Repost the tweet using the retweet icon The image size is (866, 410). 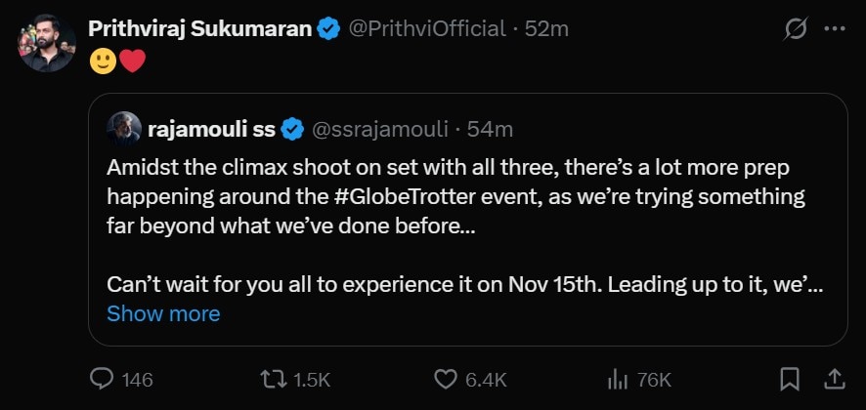pyautogui.click(x=278, y=379)
